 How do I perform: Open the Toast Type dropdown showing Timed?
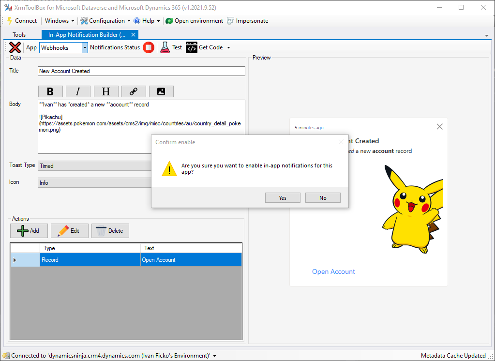coord(95,166)
